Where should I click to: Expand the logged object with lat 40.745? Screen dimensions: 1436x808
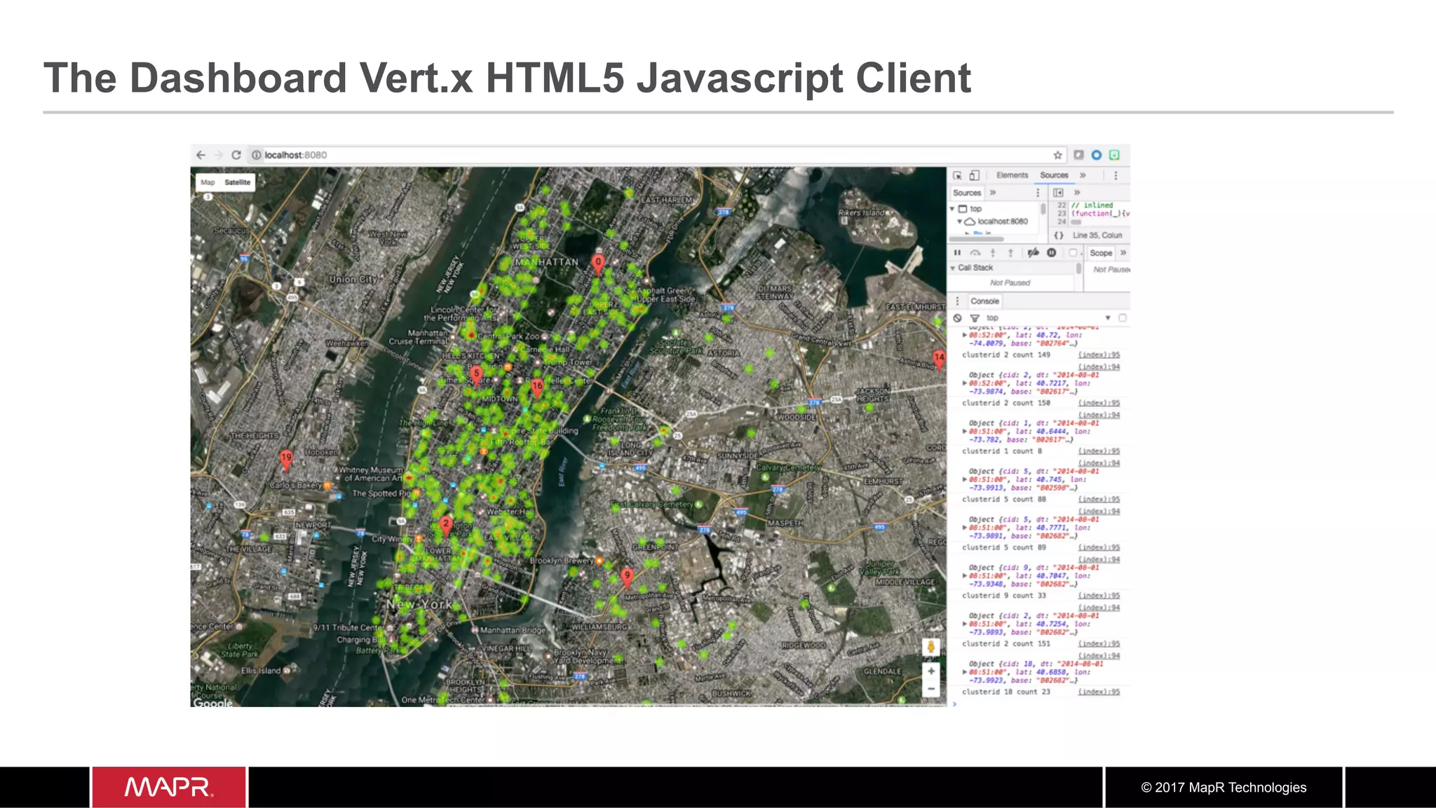pyautogui.click(x=965, y=479)
